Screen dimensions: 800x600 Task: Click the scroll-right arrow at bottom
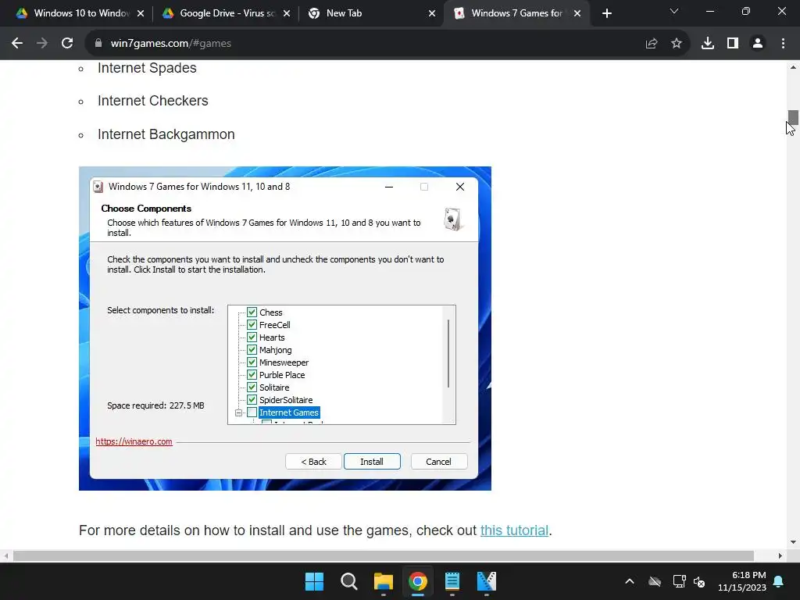780,555
